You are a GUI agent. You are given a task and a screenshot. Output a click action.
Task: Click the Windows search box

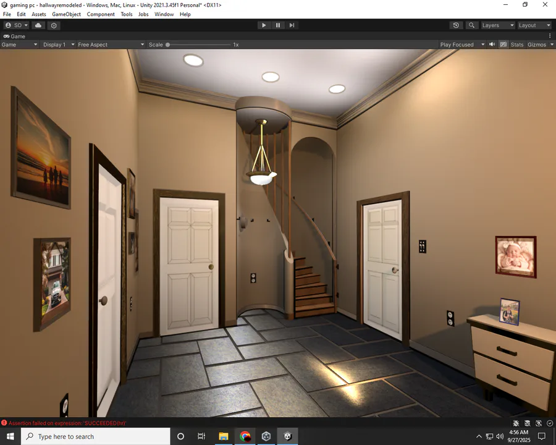(95, 436)
